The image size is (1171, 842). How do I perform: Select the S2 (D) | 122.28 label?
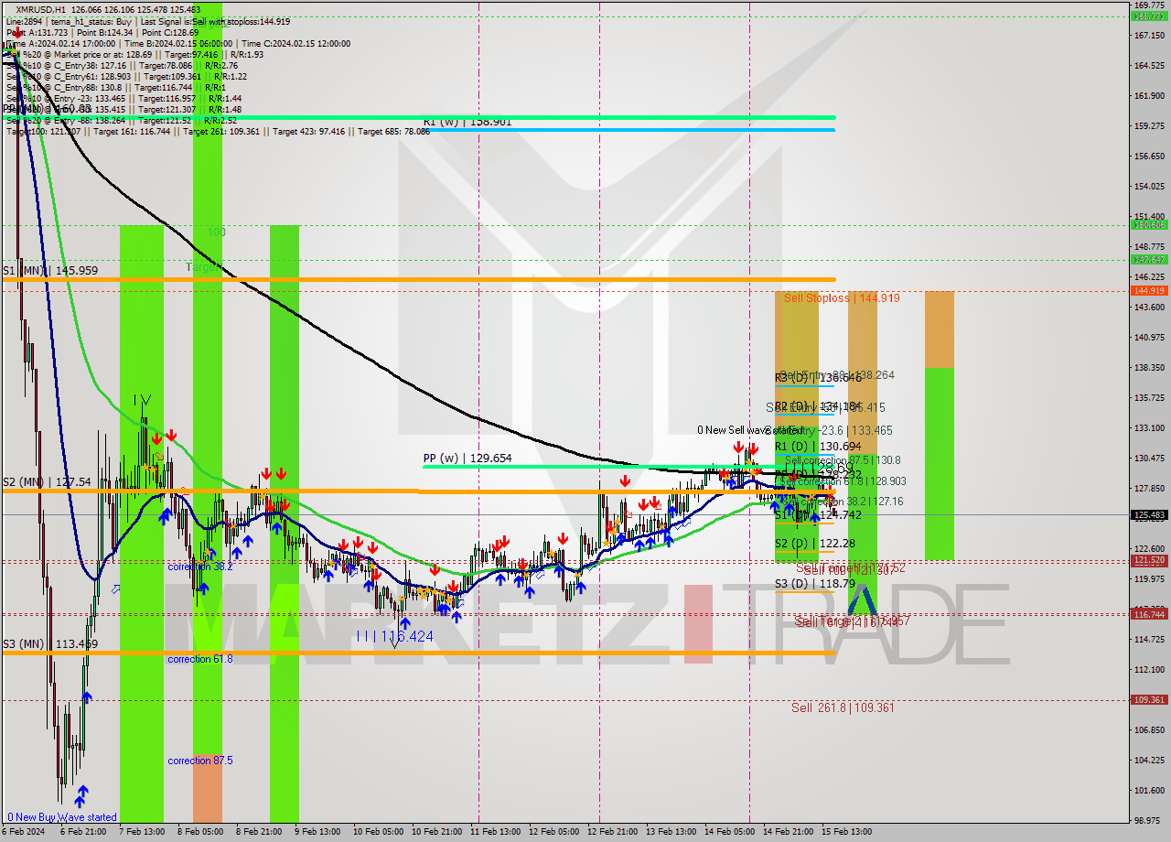coord(814,544)
